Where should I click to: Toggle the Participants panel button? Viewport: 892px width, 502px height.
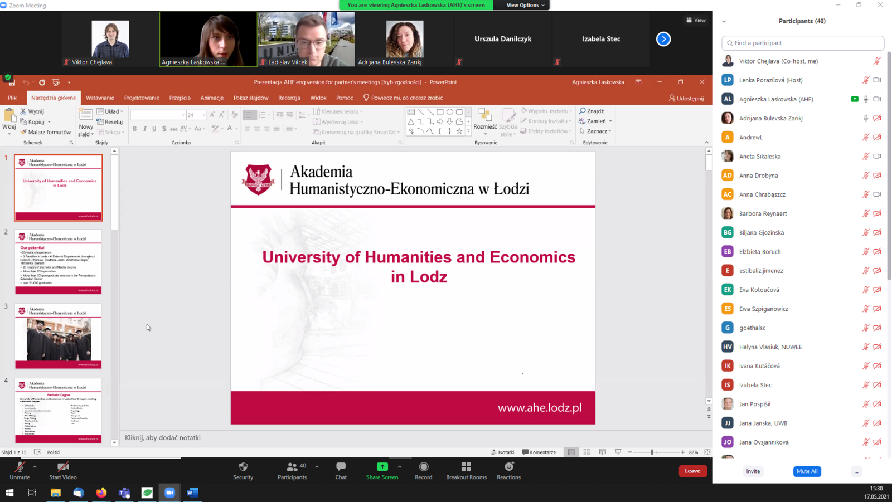point(292,467)
